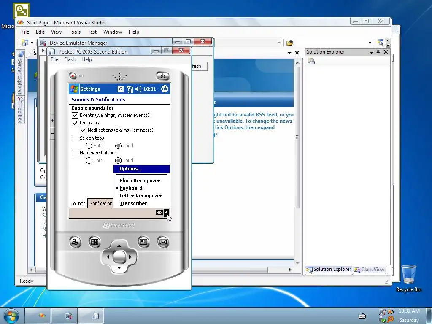Select Soft radio under Hardware buttons

coord(89,160)
